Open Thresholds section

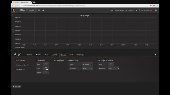pyautogui.click(x=20, y=69)
